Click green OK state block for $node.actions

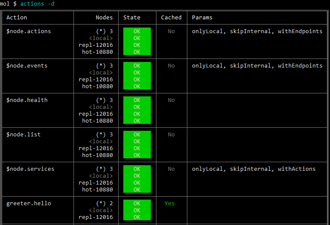[137, 41]
